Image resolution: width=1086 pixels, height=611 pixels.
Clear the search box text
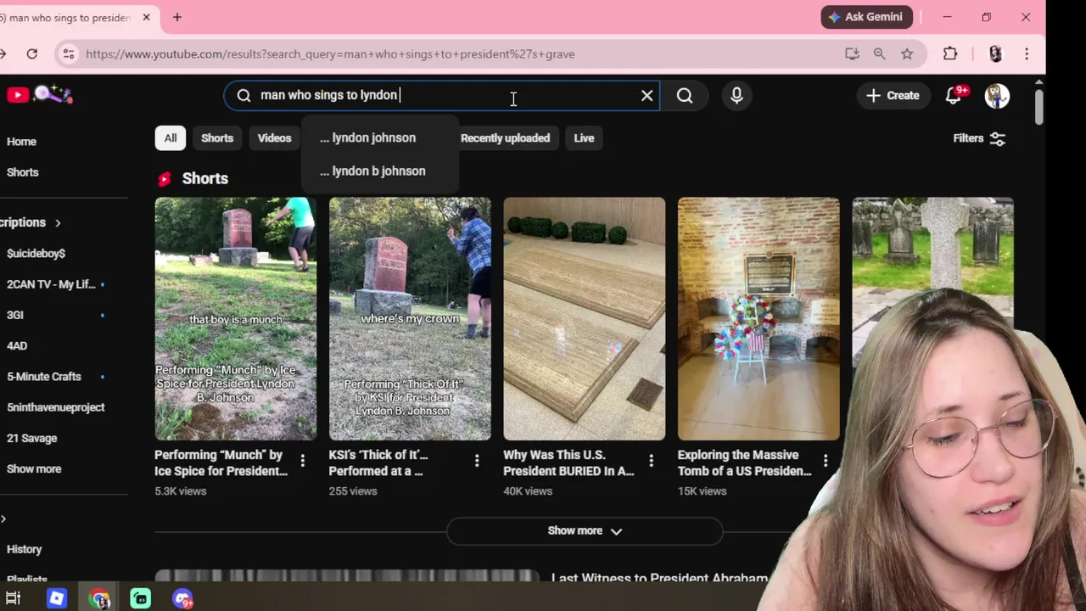647,95
